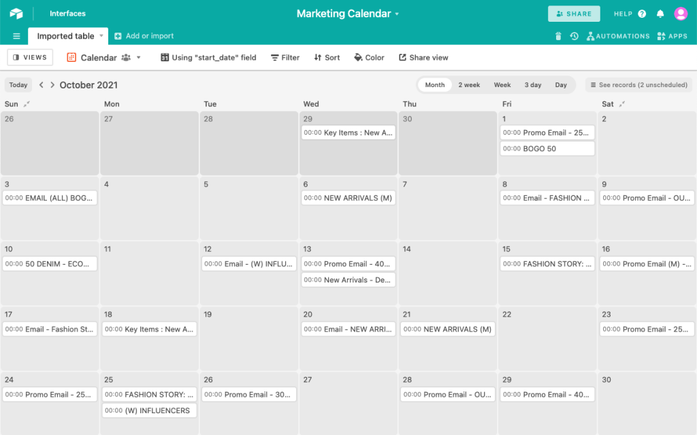View base snapshot history via clock icon

pyautogui.click(x=574, y=35)
